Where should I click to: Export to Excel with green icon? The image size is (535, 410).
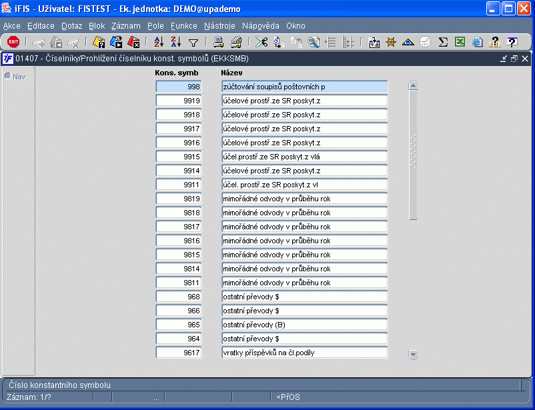coord(460,42)
